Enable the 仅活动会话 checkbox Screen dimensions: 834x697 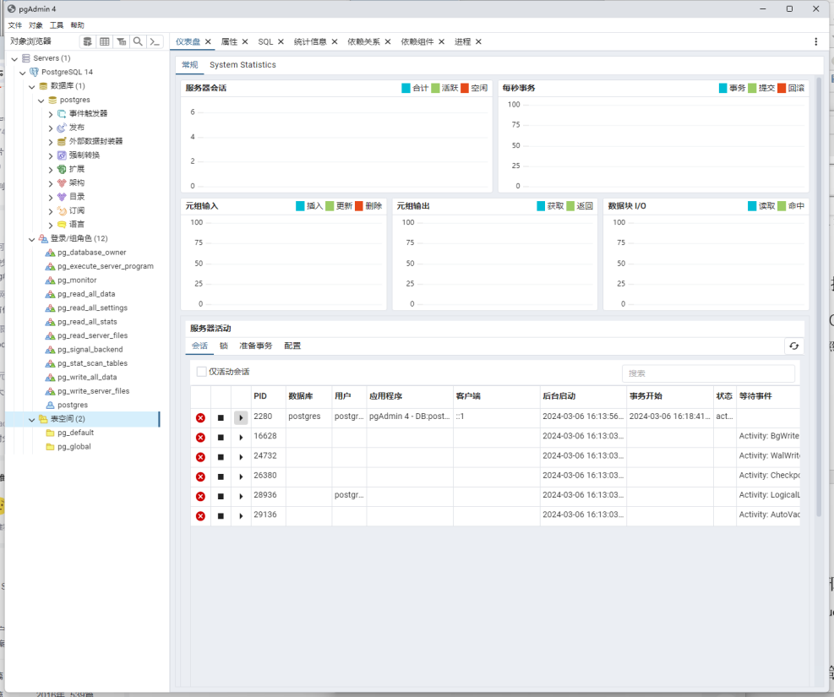pos(202,372)
